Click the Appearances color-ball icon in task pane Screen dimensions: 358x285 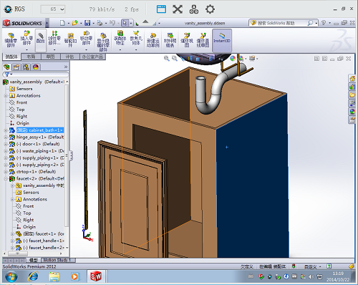(352, 111)
